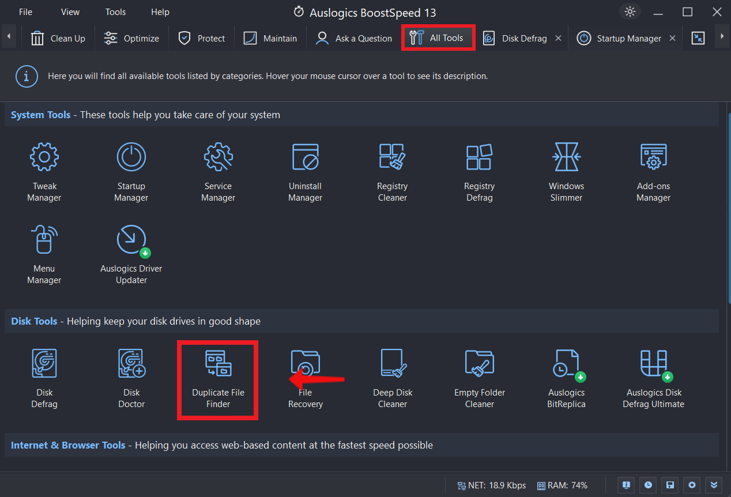Launch Disk Defrag from Disk Tools
The height and width of the screenshot is (497, 731).
[44, 379]
